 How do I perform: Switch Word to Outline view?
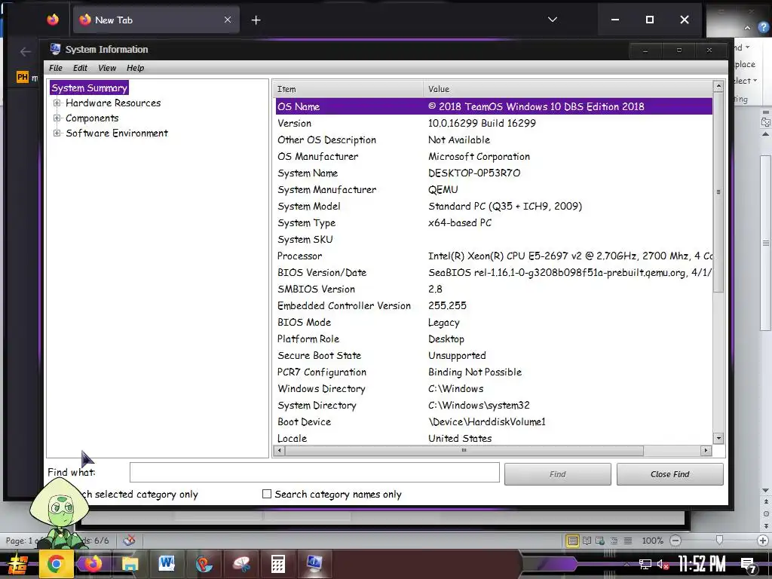click(614, 541)
